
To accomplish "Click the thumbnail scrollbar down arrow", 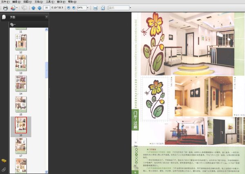I will pos(47,172).
